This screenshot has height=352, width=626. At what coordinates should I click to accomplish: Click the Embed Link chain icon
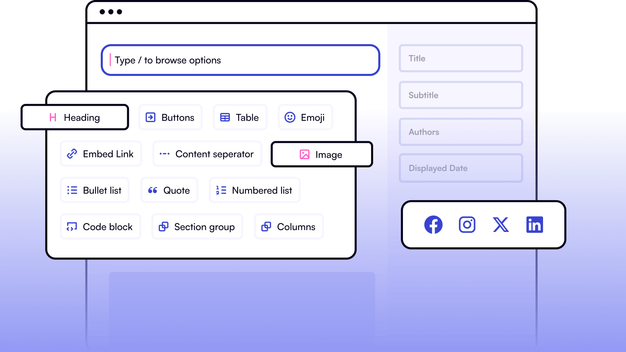pos(72,154)
